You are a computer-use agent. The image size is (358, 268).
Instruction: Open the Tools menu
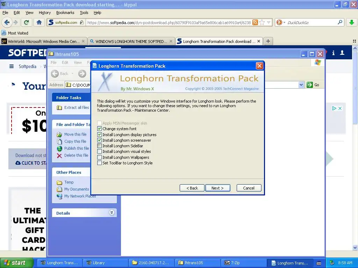point(84,13)
